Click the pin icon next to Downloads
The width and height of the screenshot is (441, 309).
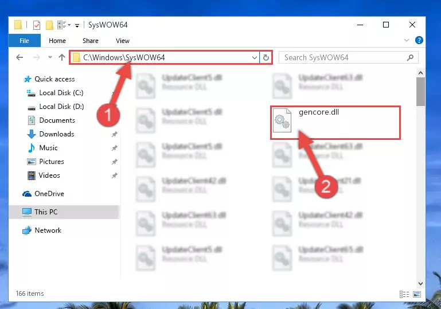tap(114, 134)
